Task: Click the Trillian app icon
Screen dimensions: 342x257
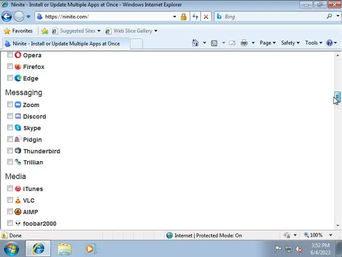Action: point(18,162)
